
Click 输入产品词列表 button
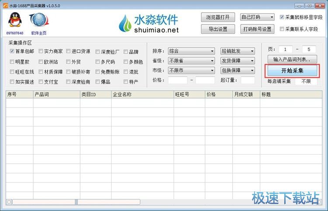pos(292,60)
